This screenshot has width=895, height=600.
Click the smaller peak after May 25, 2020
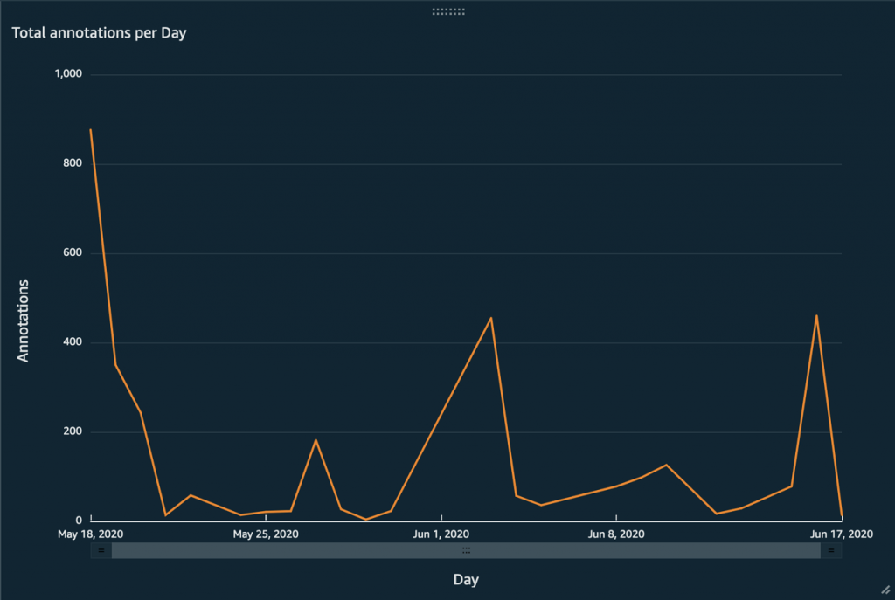pyautogui.click(x=316, y=439)
